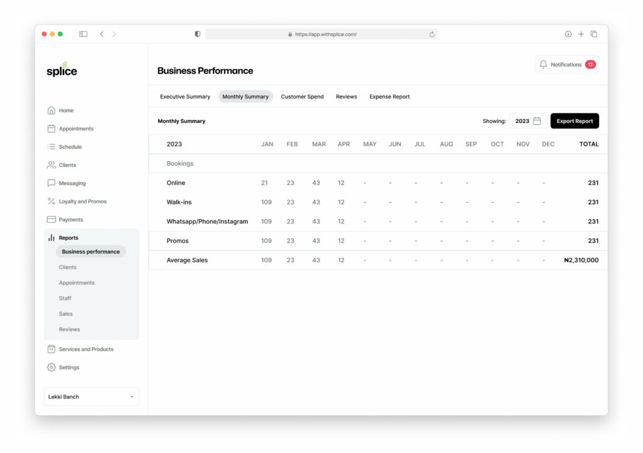Open Schedule from the sidebar icon

(x=51, y=146)
